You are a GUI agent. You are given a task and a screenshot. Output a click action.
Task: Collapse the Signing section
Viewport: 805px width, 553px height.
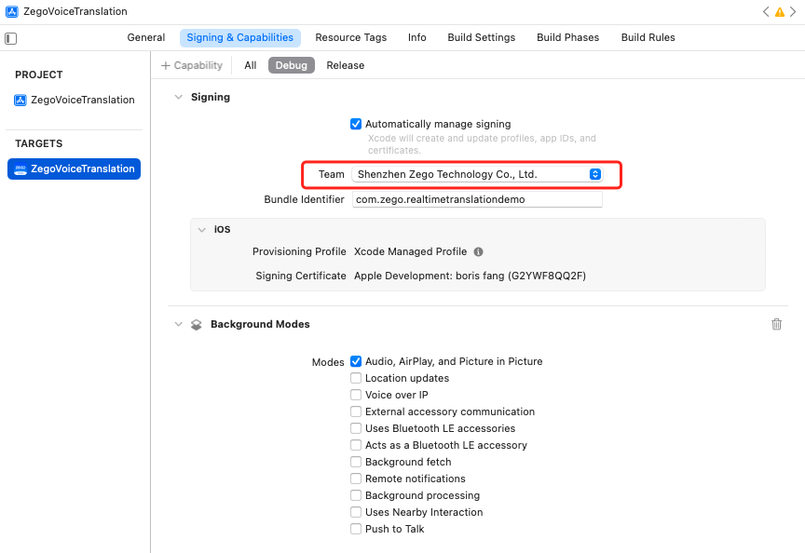pos(179,97)
